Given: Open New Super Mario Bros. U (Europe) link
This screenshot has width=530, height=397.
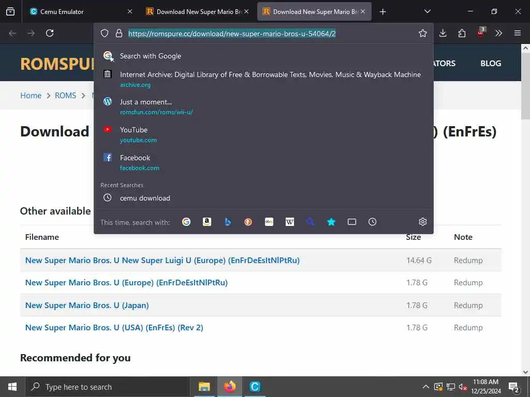Looking at the screenshot, I should [126, 283].
